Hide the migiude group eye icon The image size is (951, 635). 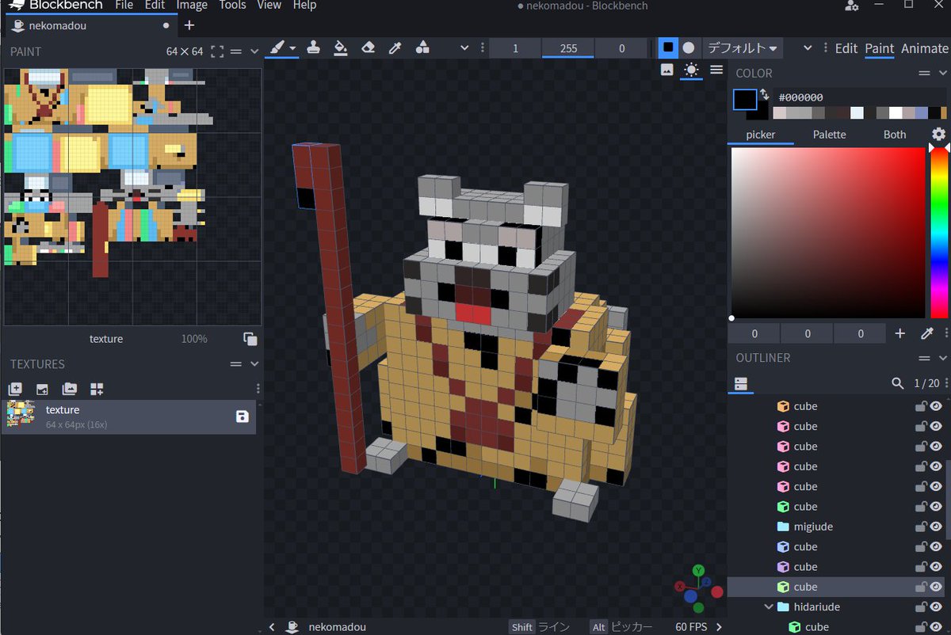[x=936, y=527]
